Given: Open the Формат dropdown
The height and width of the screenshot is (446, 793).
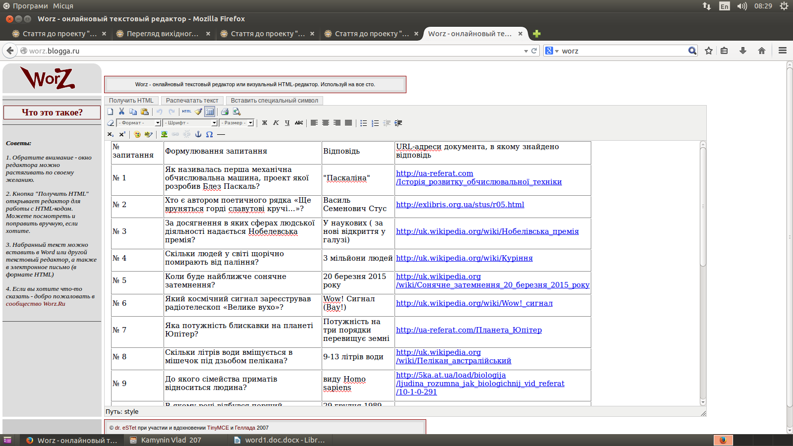Looking at the screenshot, I should 139,123.
